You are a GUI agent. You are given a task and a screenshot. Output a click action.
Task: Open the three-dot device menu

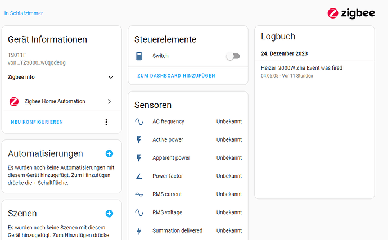pyautogui.click(x=106, y=122)
